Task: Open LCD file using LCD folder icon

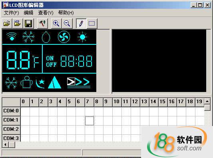Action: [18, 23]
